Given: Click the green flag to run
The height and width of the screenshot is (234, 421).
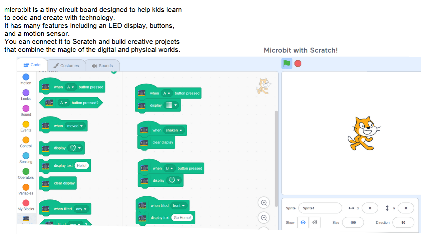Looking at the screenshot, I should click(287, 63).
